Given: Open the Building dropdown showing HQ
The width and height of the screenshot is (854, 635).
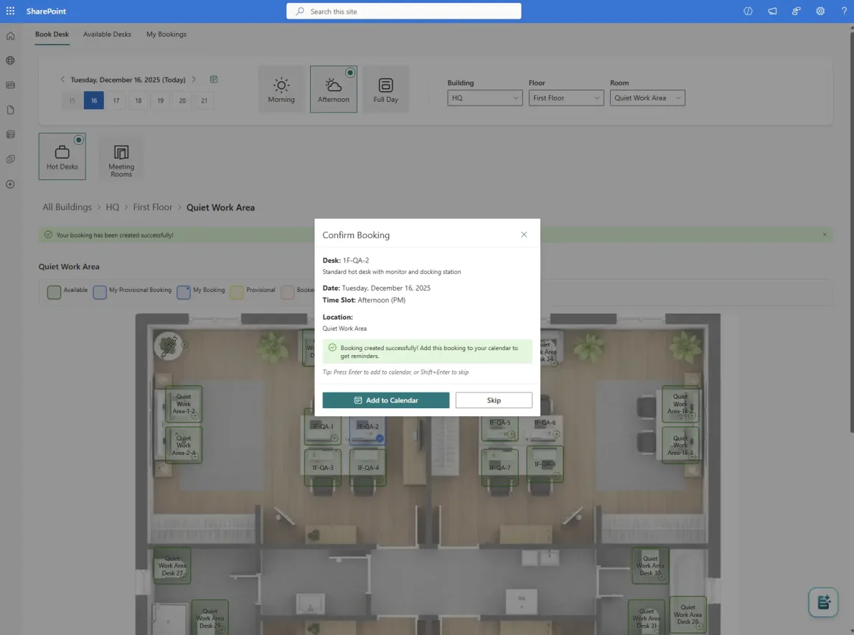Looking at the screenshot, I should coord(484,98).
